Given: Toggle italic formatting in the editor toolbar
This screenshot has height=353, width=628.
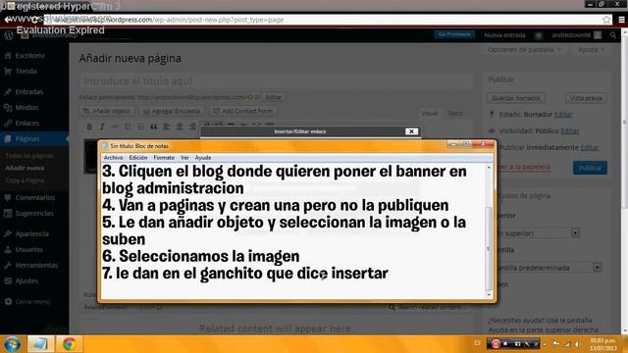Looking at the screenshot, I should [x=102, y=126].
